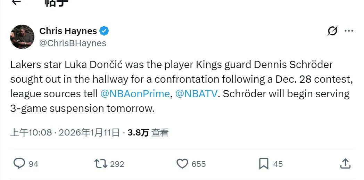Follow the @NBAonPrime mention link
This screenshot has height=180, width=364.
pos(135,94)
